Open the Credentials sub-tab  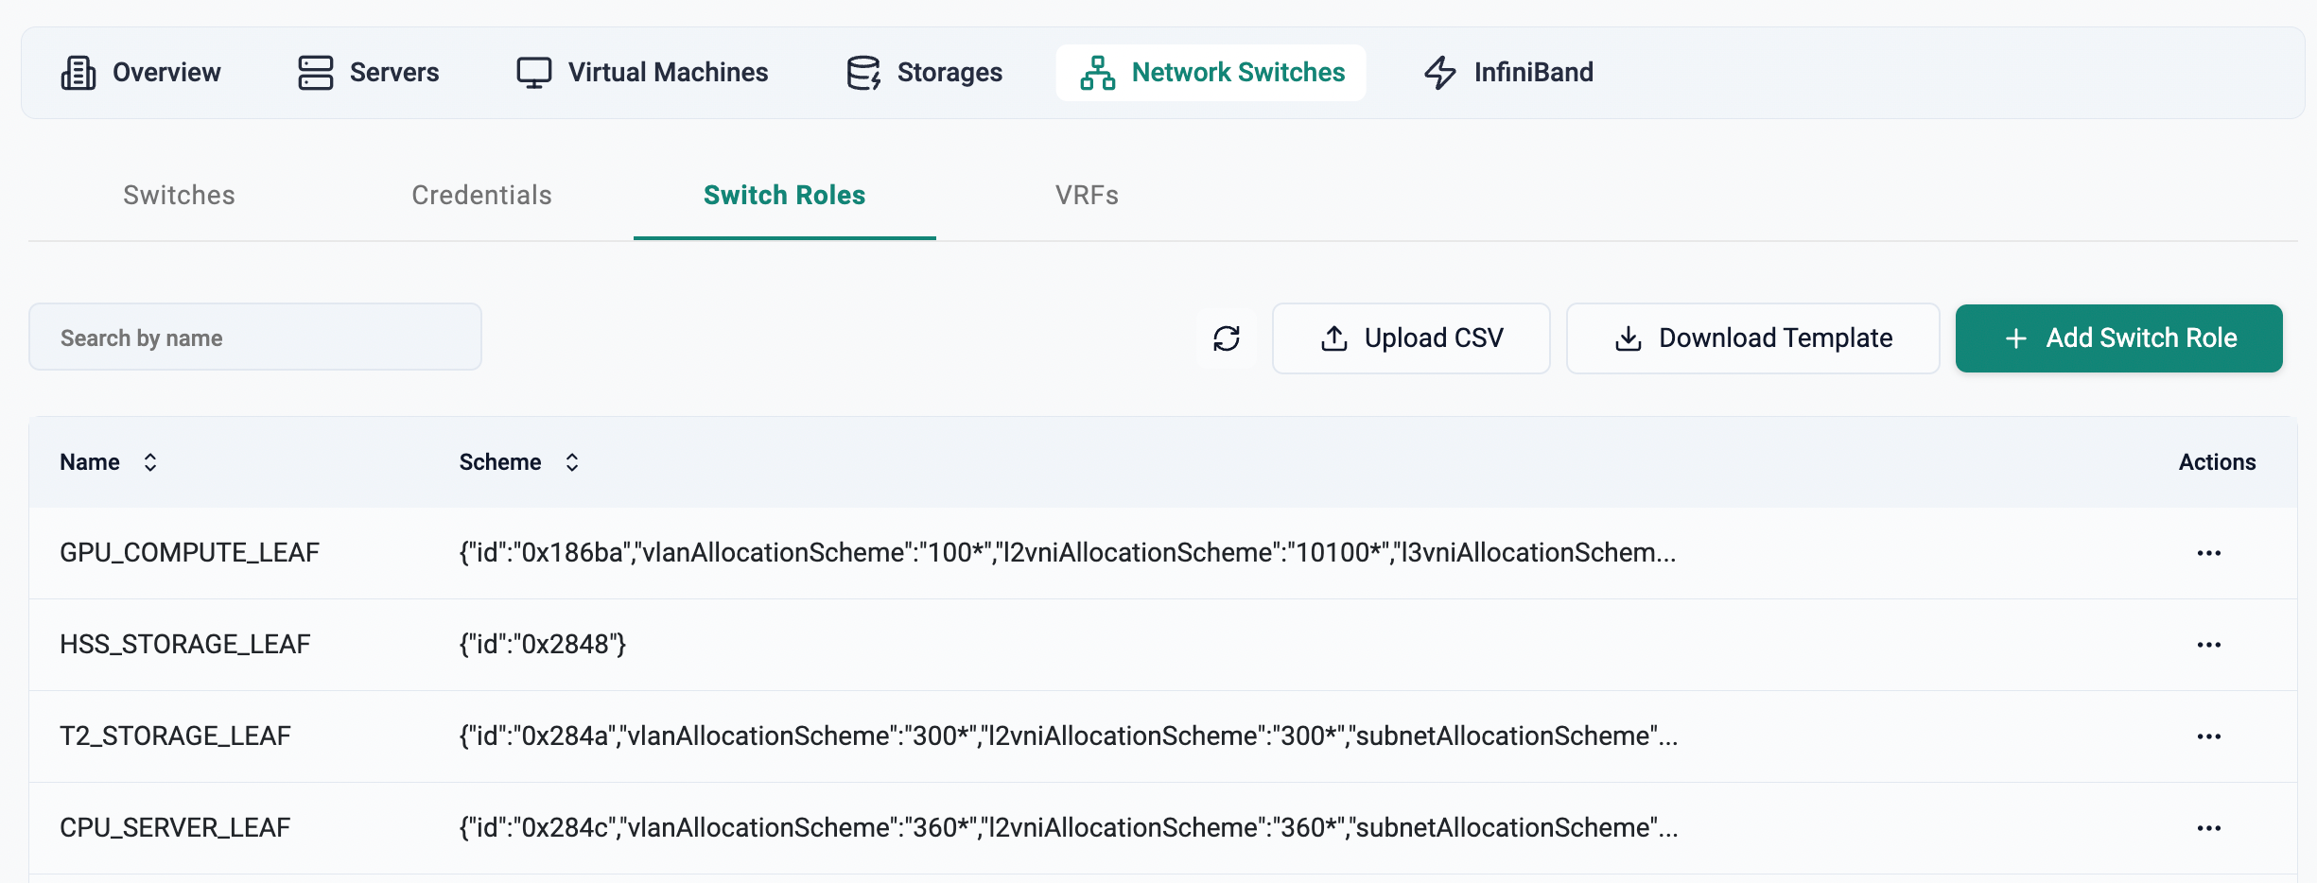tap(481, 196)
